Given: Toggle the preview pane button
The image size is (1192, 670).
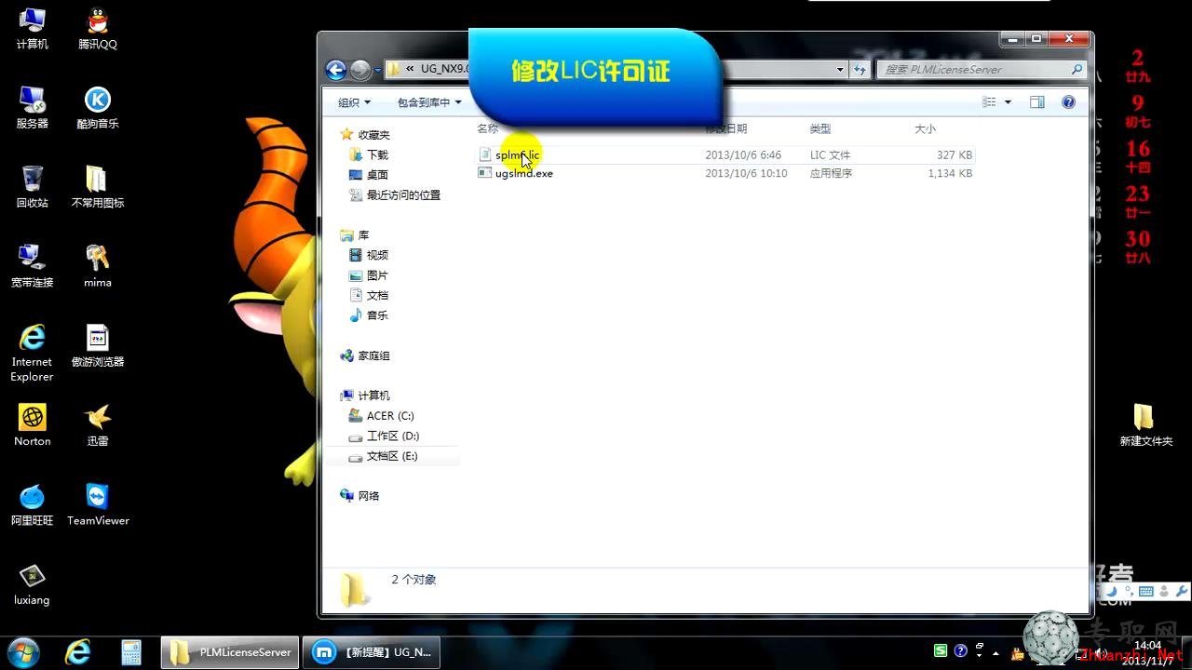Looking at the screenshot, I should tap(1036, 102).
